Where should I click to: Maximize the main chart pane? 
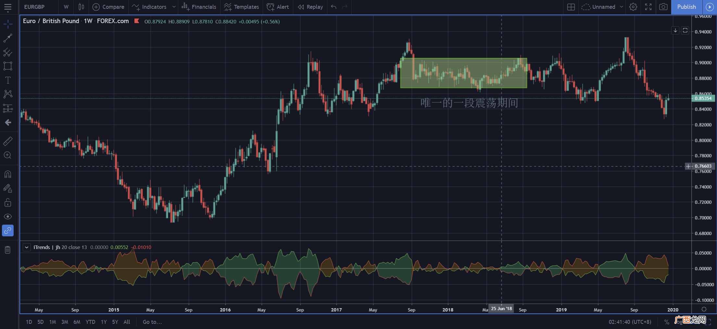click(685, 30)
